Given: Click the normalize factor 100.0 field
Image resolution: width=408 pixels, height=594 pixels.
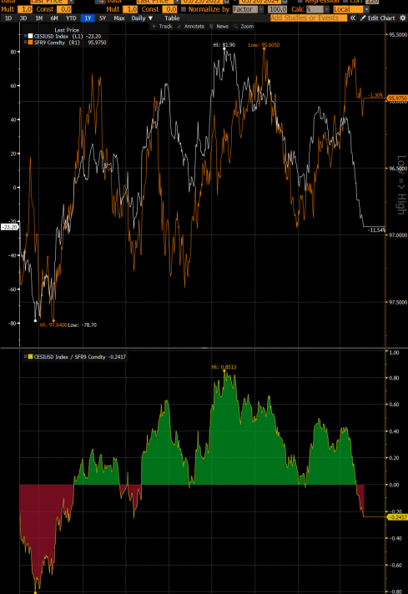Looking at the screenshot, I should 277,9.
